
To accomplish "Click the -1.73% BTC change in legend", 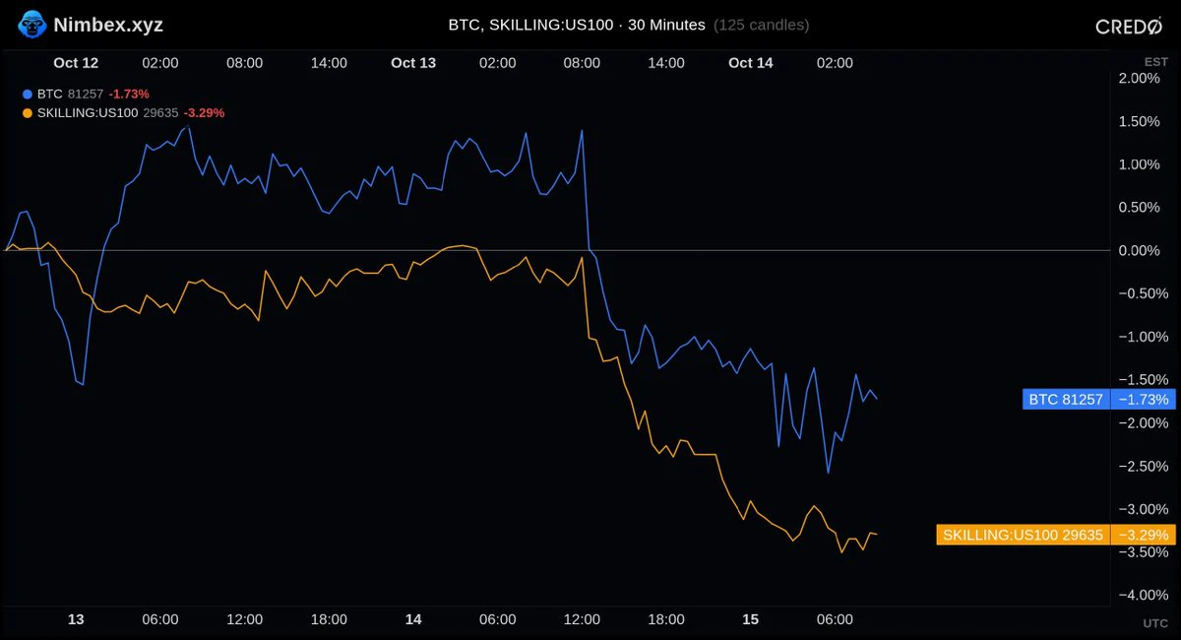I will pos(129,95).
